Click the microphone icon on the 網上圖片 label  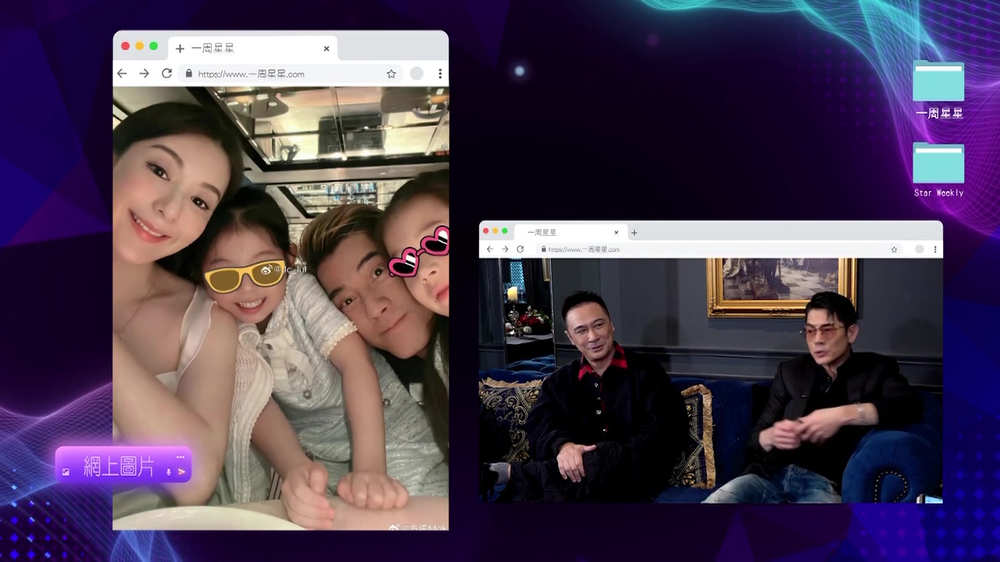coord(168,471)
